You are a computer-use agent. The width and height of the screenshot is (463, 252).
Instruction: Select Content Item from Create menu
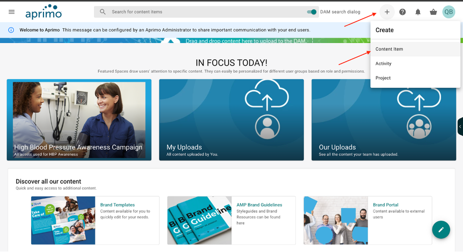(415, 49)
